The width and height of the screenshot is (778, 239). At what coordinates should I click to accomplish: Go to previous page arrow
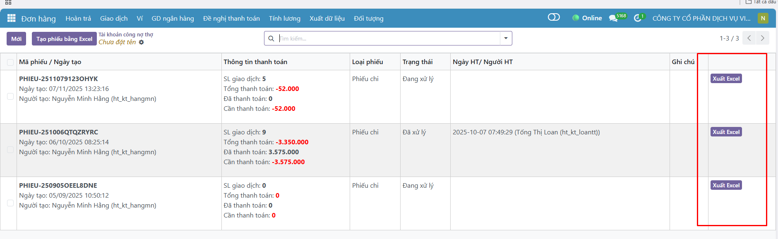(749, 38)
